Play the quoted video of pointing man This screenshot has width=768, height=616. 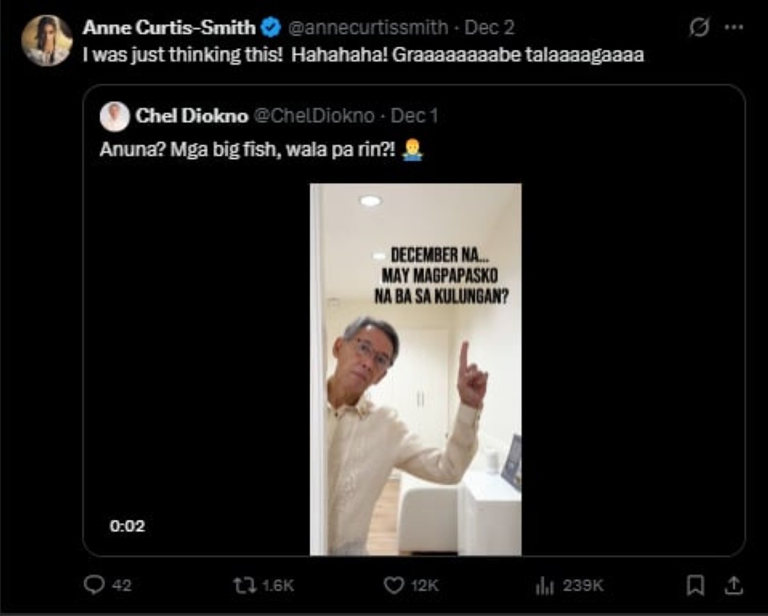coord(415,369)
